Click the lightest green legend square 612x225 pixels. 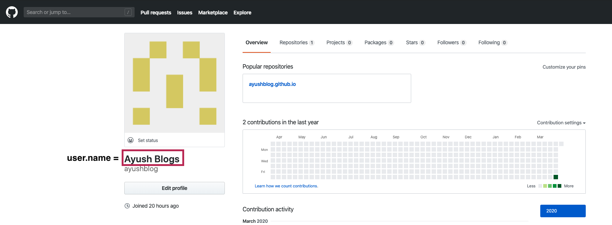[545, 186]
